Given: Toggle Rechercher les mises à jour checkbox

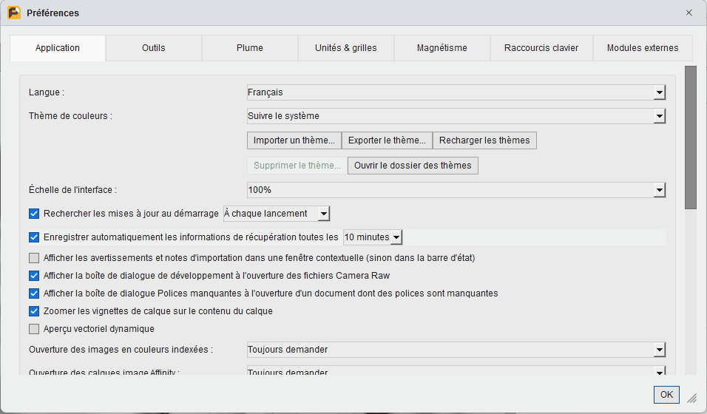Looking at the screenshot, I should [x=34, y=214].
